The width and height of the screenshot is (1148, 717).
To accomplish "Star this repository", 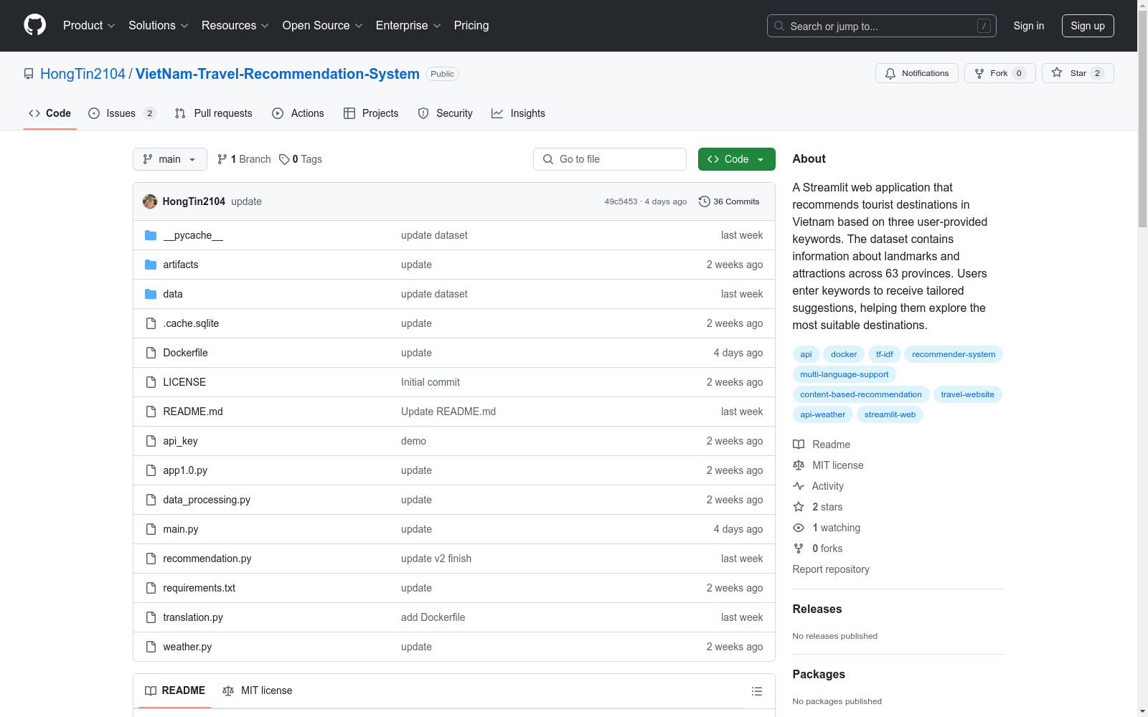I will point(1078,73).
